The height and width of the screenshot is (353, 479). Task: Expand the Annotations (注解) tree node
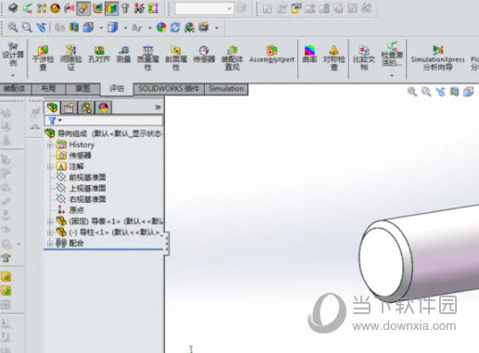(x=50, y=167)
